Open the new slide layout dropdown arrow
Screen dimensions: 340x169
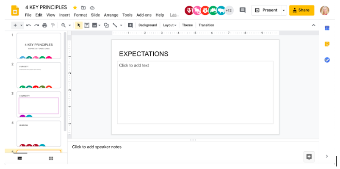(x=21, y=25)
